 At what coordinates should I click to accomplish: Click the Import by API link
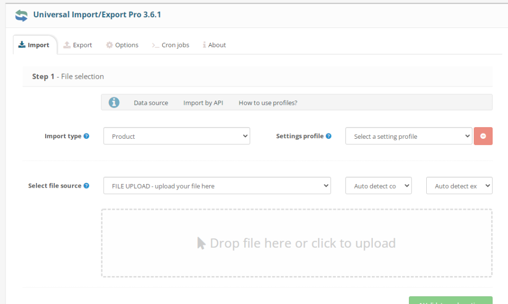(203, 103)
